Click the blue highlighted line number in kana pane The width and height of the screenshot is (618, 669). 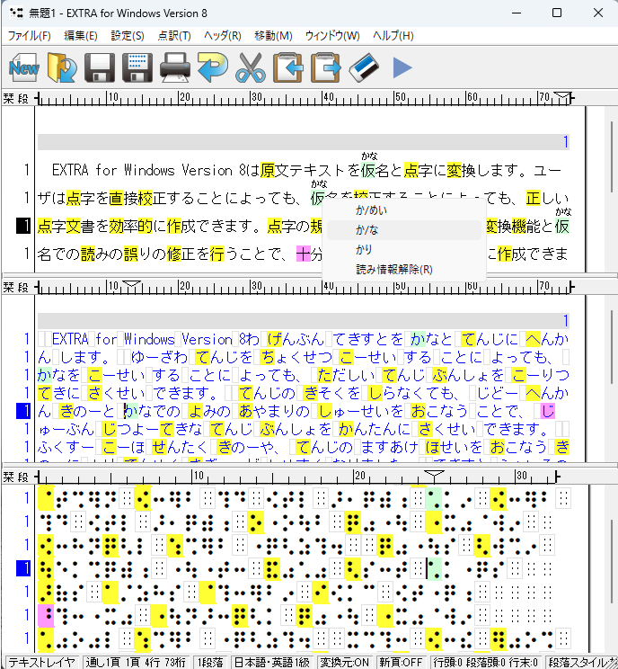23,411
